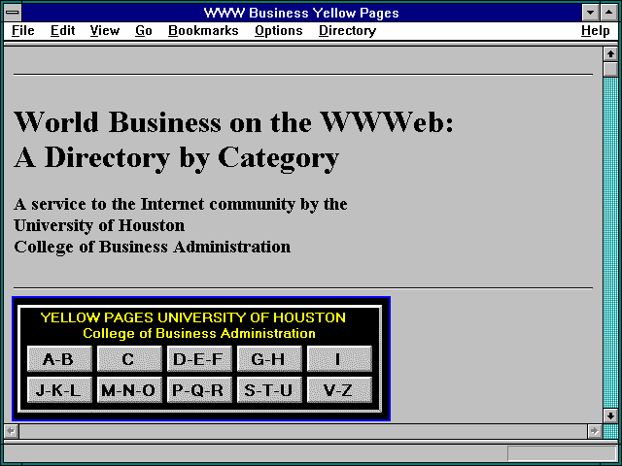Choose the J-K-L category button
The width and height of the screenshot is (622, 466).
coord(59,390)
